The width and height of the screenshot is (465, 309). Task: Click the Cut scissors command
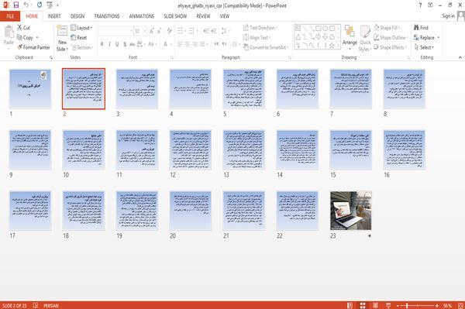click(23, 28)
